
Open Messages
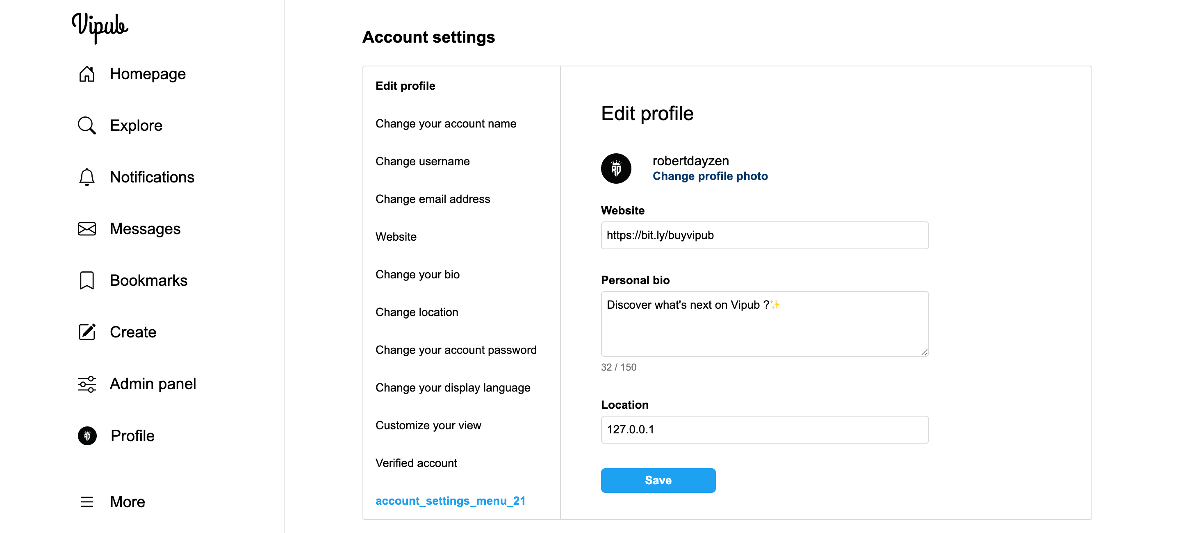point(145,228)
